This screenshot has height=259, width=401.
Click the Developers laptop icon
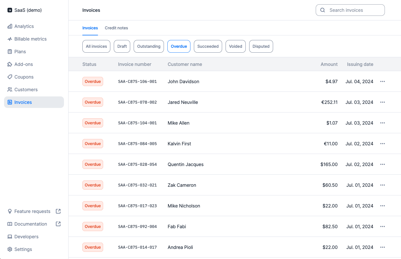(10, 237)
